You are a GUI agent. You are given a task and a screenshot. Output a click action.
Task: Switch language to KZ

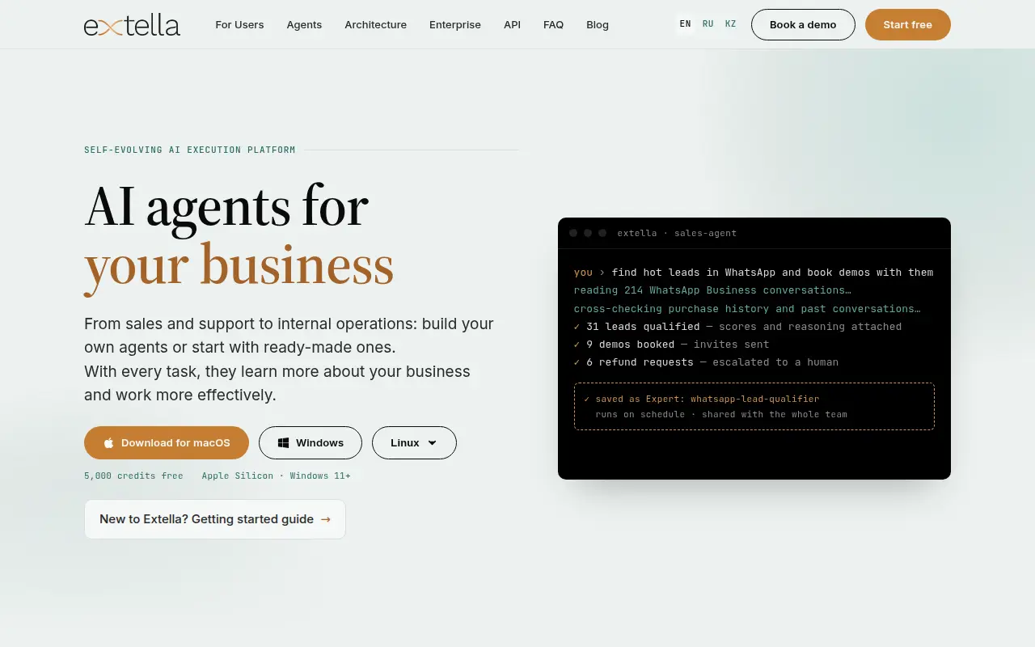[x=731, y=24]
